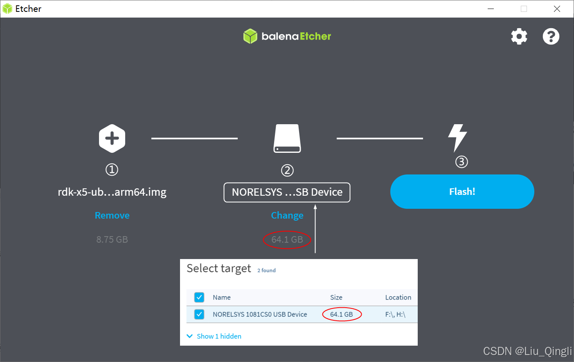Toggle the select-all checkbox in header row
The image size is (574, 362).
[x=199, y=297]
